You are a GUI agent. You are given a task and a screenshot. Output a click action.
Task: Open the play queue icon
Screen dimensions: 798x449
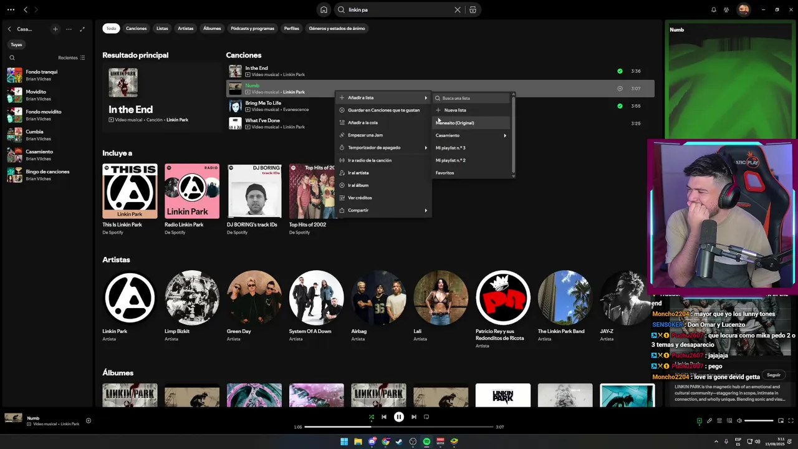(719, 421)
